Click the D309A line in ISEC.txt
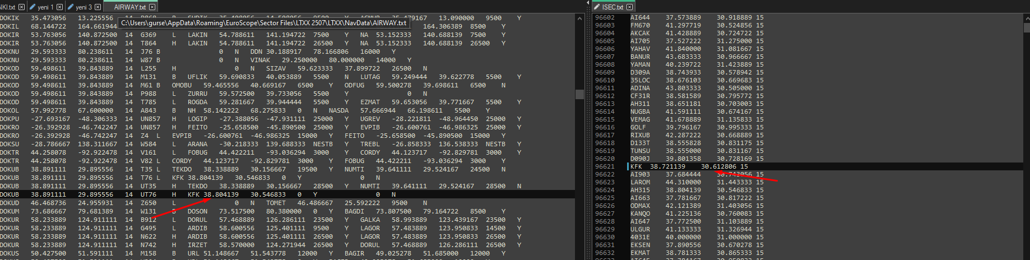 click(x=697, y=72)
